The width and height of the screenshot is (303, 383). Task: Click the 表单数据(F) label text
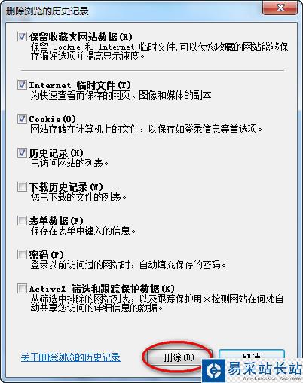point(56,221)
